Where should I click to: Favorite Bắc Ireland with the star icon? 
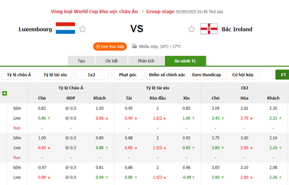click(191, 29)
